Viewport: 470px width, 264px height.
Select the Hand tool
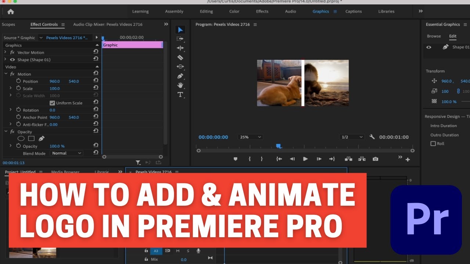point(180,85)
